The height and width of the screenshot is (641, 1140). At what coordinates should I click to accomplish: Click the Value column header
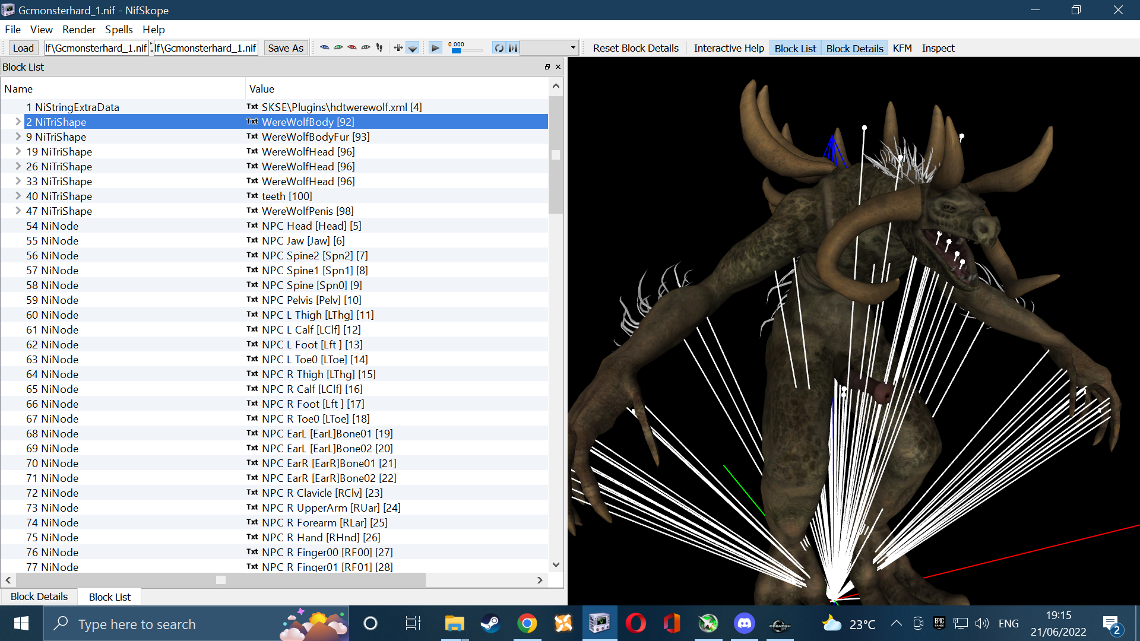[397, 88]
